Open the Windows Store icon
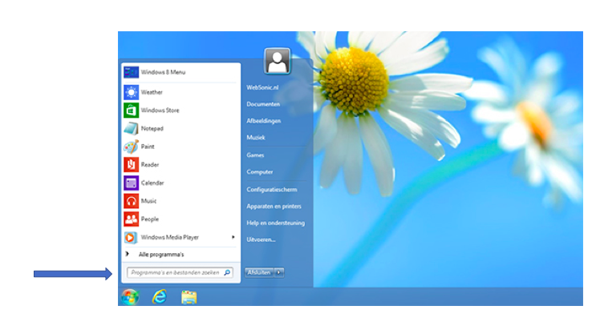 click(x=131, y=111)
